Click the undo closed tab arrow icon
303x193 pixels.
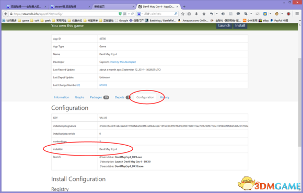tap(212, 14)
